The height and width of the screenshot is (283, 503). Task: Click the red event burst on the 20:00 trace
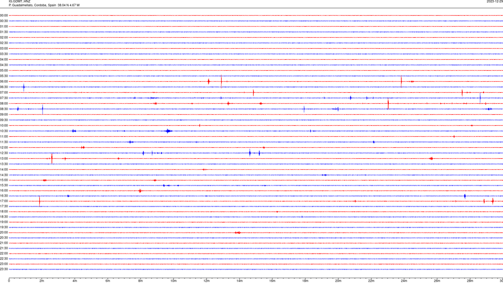(238, 233)
